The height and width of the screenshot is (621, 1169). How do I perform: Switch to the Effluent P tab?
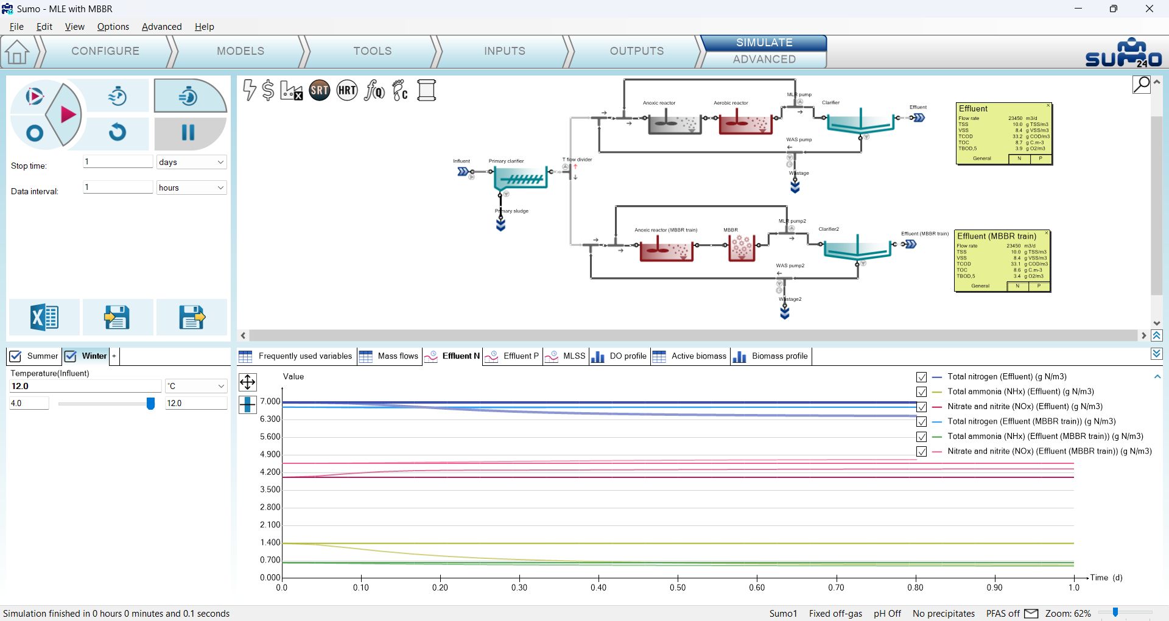tap(513, 356)
